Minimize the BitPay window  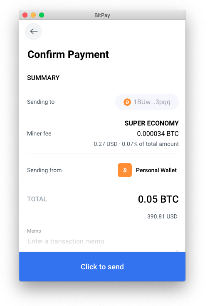(33, 15)
